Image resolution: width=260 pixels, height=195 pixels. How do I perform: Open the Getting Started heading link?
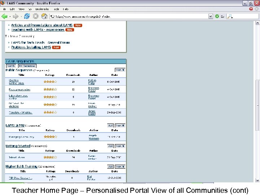[x=18, y=146]
